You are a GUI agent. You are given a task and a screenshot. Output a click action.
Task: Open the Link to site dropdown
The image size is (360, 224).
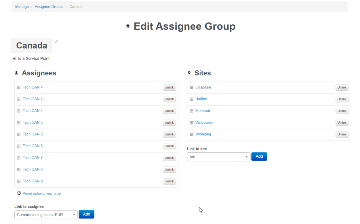218,157
